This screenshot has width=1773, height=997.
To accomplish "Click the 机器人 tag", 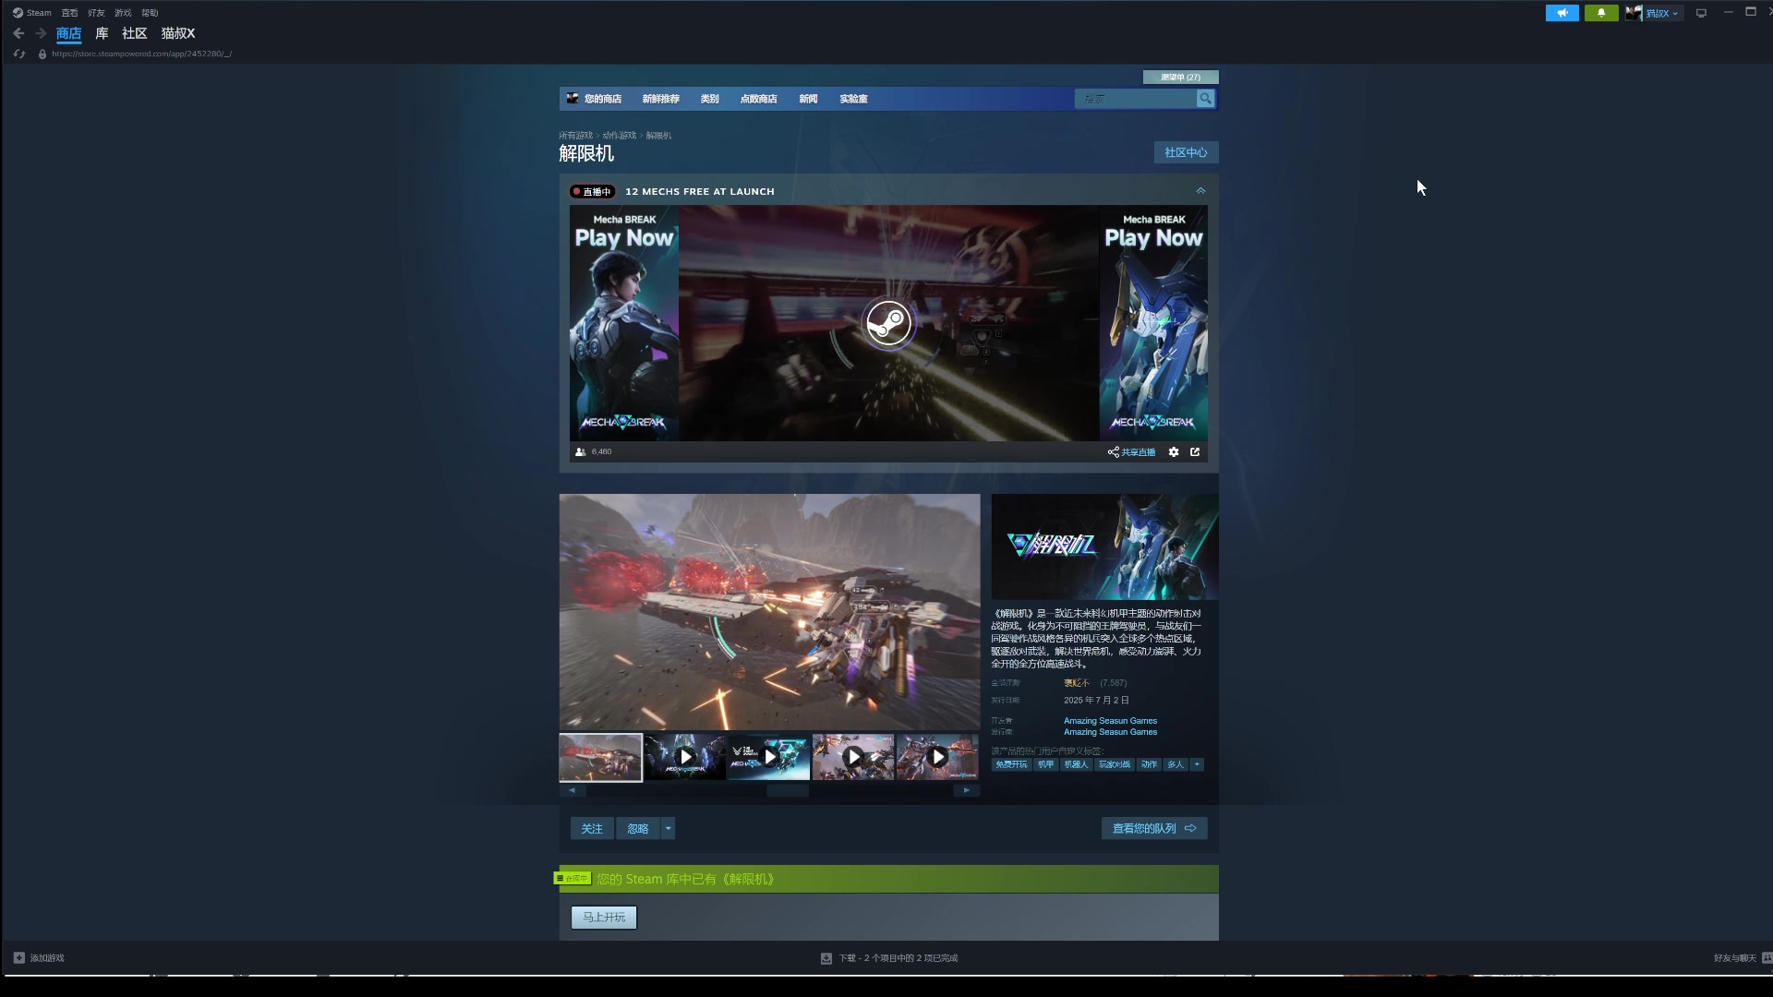I will 1075,764.
